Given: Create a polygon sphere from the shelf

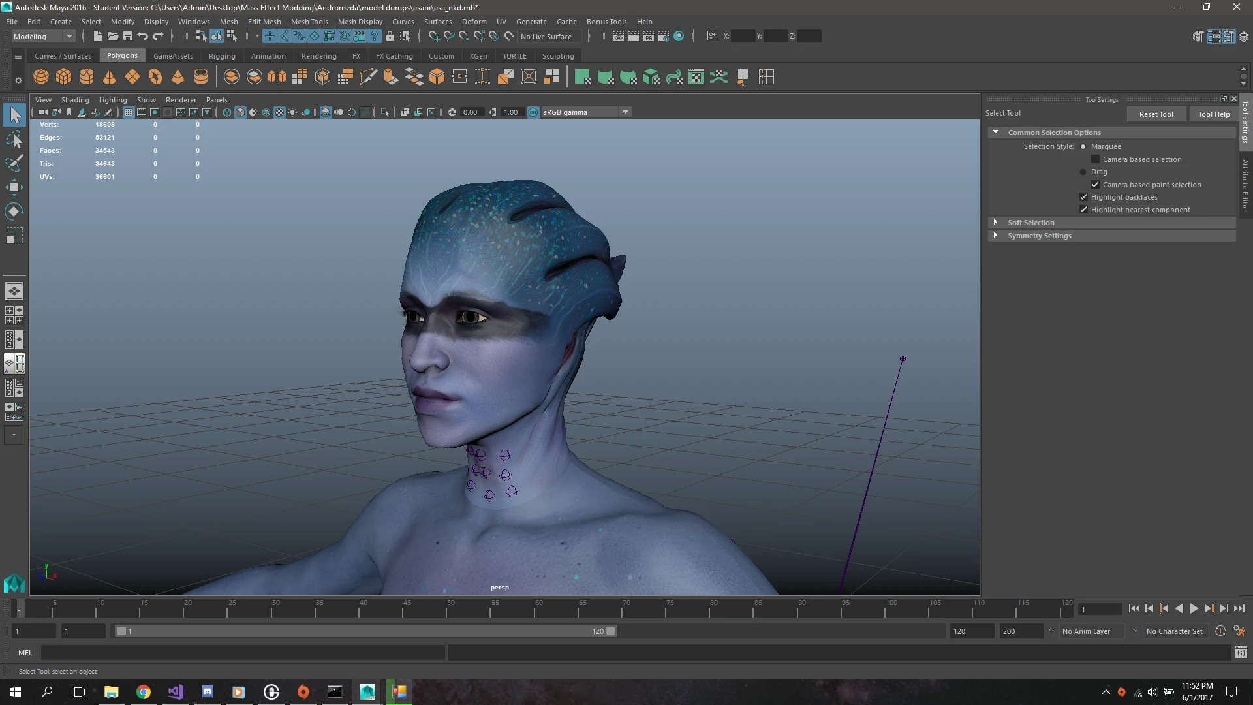Looking at the screenshot, I should (x=41, y=77).
